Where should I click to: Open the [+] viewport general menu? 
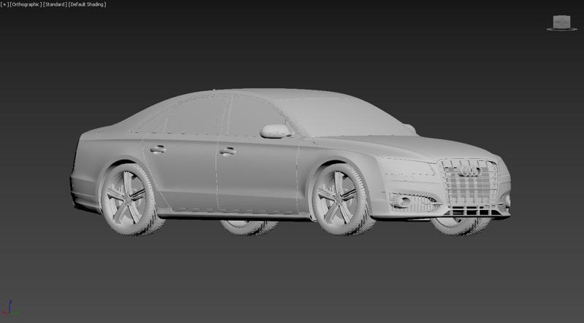(x=4, y=4)
